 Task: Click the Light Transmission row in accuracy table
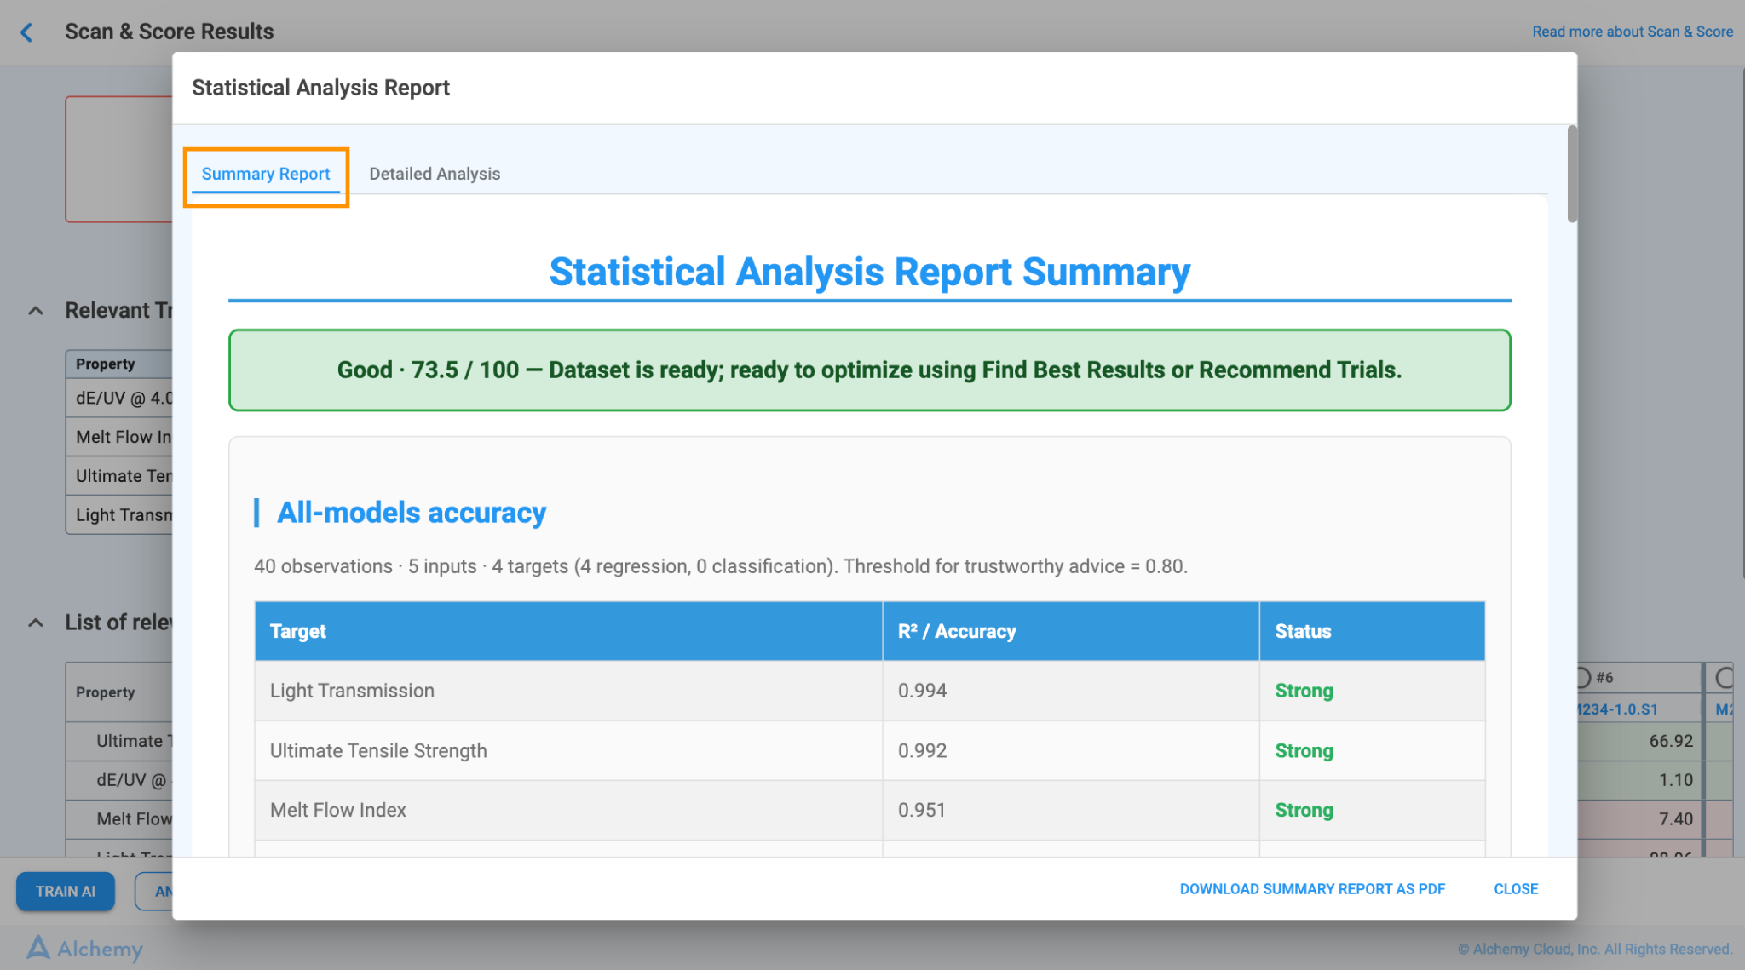pos(869,691)
